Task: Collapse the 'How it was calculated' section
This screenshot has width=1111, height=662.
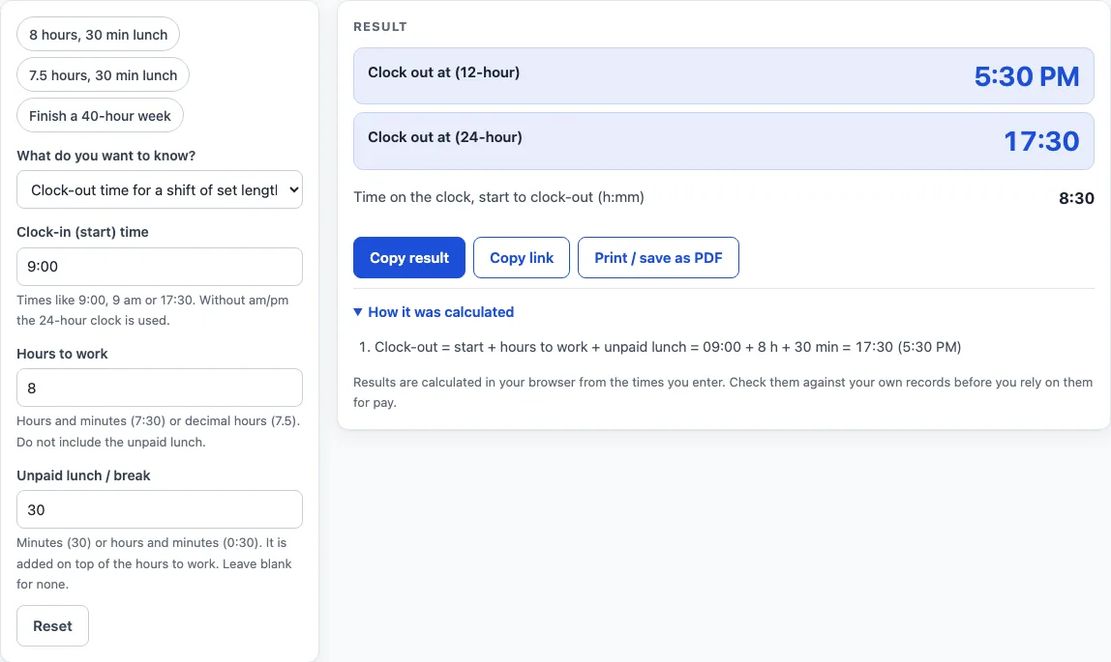Action: tap(434, 312)
